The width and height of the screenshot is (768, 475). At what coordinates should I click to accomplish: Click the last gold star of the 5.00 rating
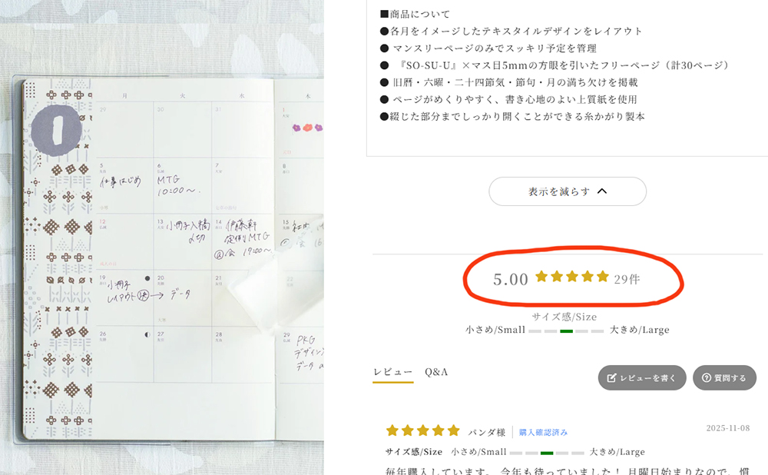click(x=603, y=277)
